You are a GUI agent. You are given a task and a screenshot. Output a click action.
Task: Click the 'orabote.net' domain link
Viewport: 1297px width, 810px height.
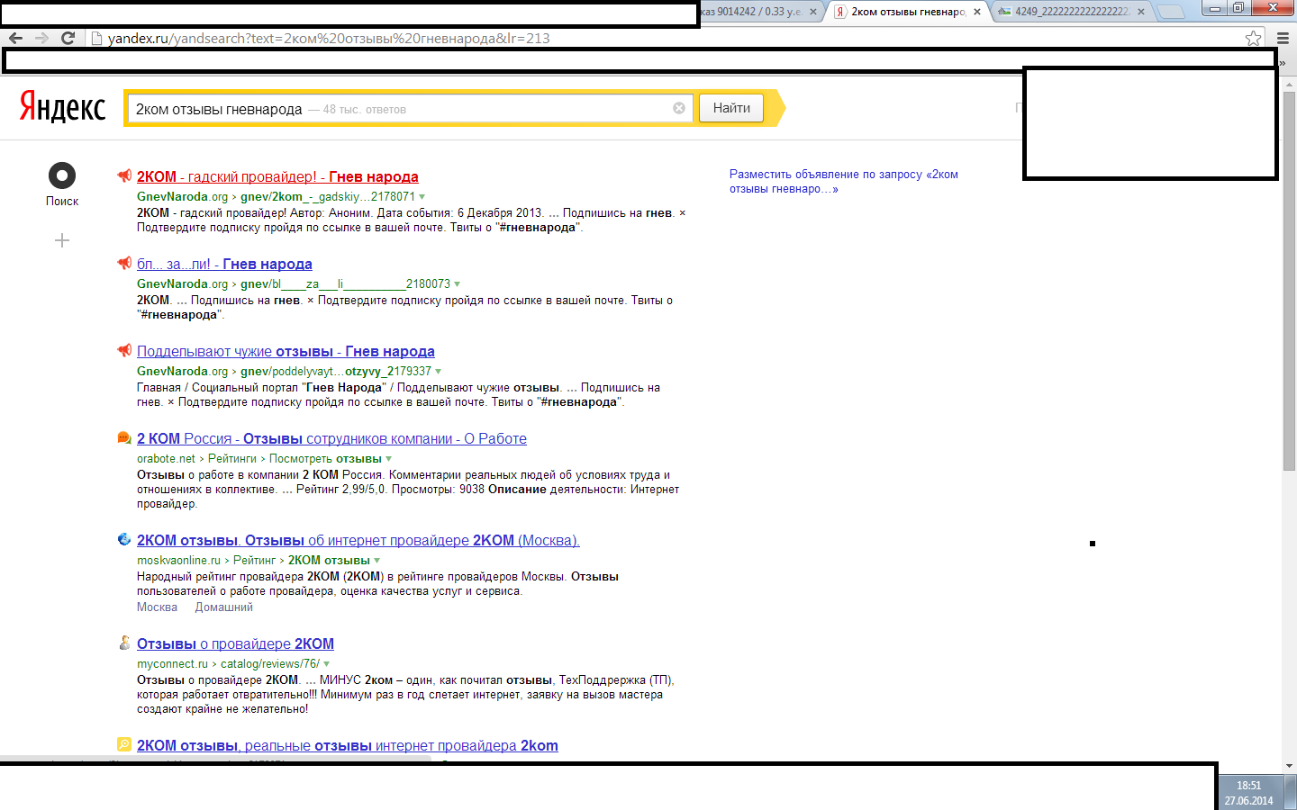point(166,459)
